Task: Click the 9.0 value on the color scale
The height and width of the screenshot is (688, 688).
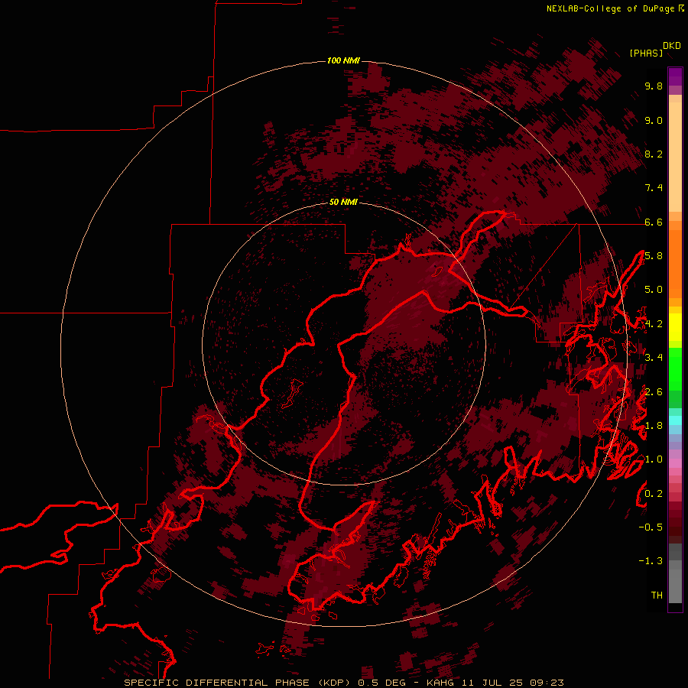Action: tap(654, 120)
